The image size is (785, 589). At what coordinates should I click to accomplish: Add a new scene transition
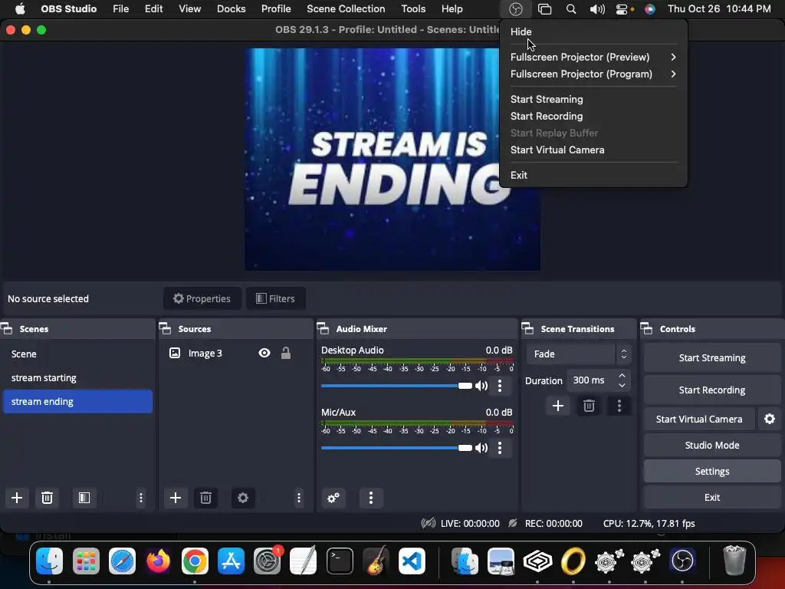558,406
